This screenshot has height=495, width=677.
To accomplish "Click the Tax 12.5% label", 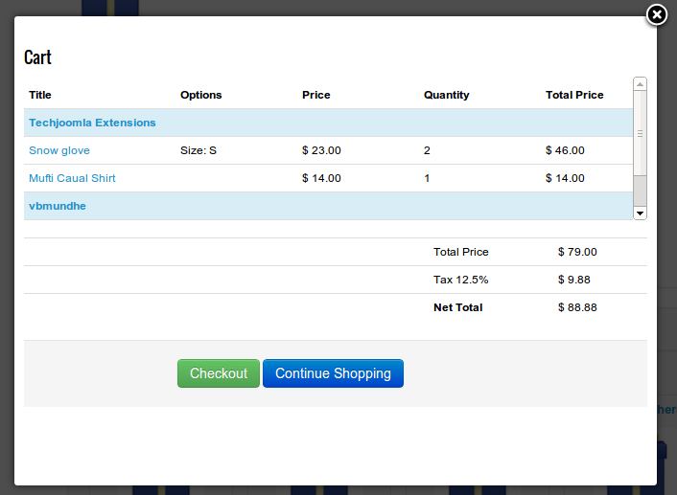I will (x=460, y=280).
